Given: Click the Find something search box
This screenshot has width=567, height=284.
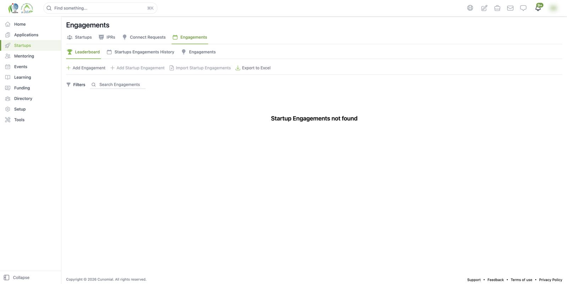Looking at the screenshot, I should pos(100,8).
